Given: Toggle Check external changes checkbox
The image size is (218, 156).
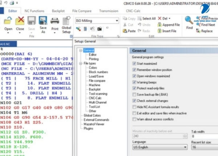Looking at the screenshot, I should pyautogui.click(x=134, y=101).
